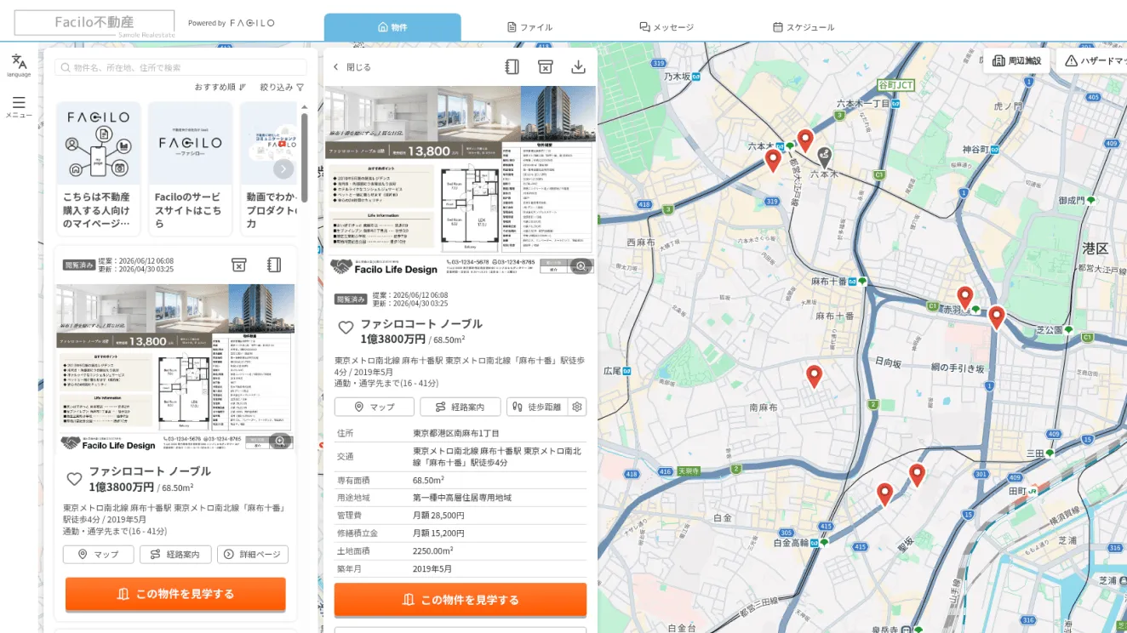Open the notebook memo icon on the list card
Viewport: 1127px width, 633px height.
point(274,265)
